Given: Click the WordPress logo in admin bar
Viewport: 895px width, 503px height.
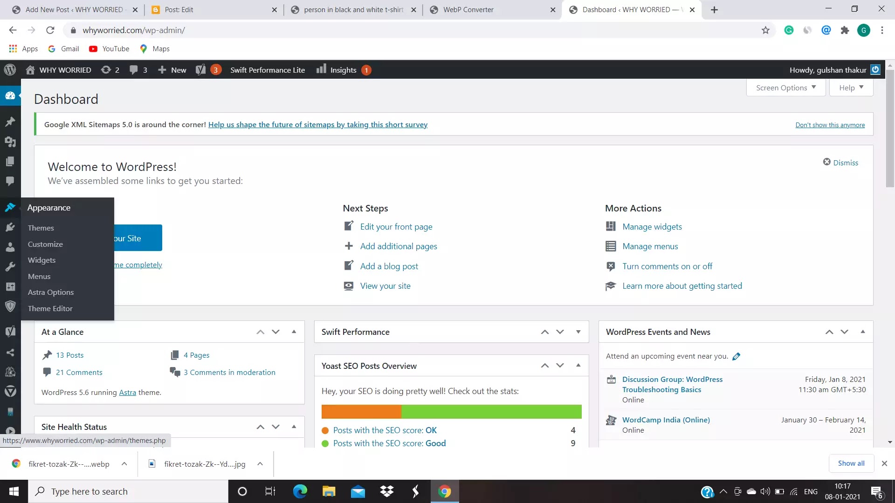Looking at the screenshot, I should (10, 70).
